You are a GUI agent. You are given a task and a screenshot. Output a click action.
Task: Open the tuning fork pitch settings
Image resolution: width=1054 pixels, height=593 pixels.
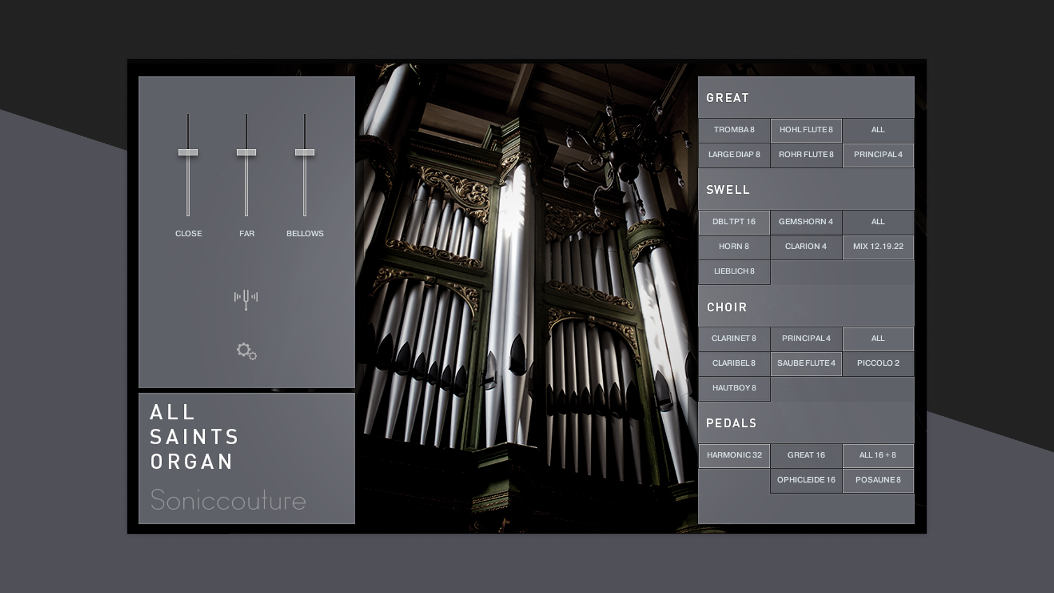click(247, 296)
